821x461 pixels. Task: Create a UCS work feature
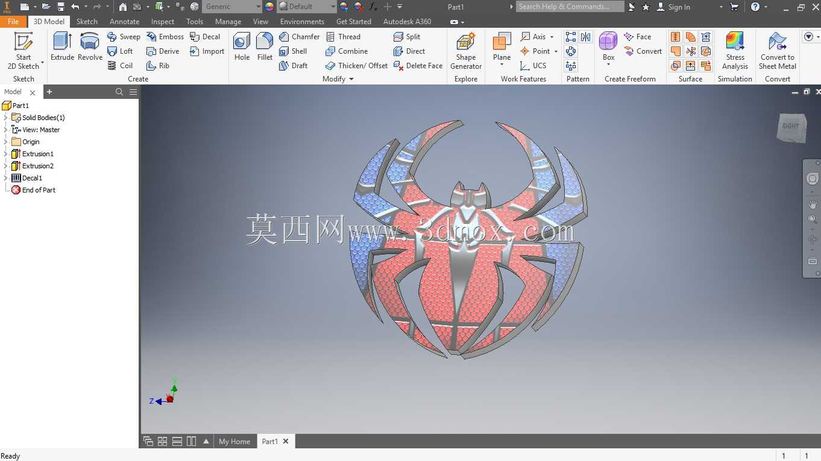click(x=533, y=66)
